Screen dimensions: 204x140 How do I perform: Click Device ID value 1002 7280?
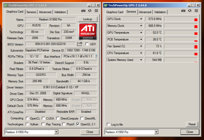pyautogui.click(x=81, y=50)
